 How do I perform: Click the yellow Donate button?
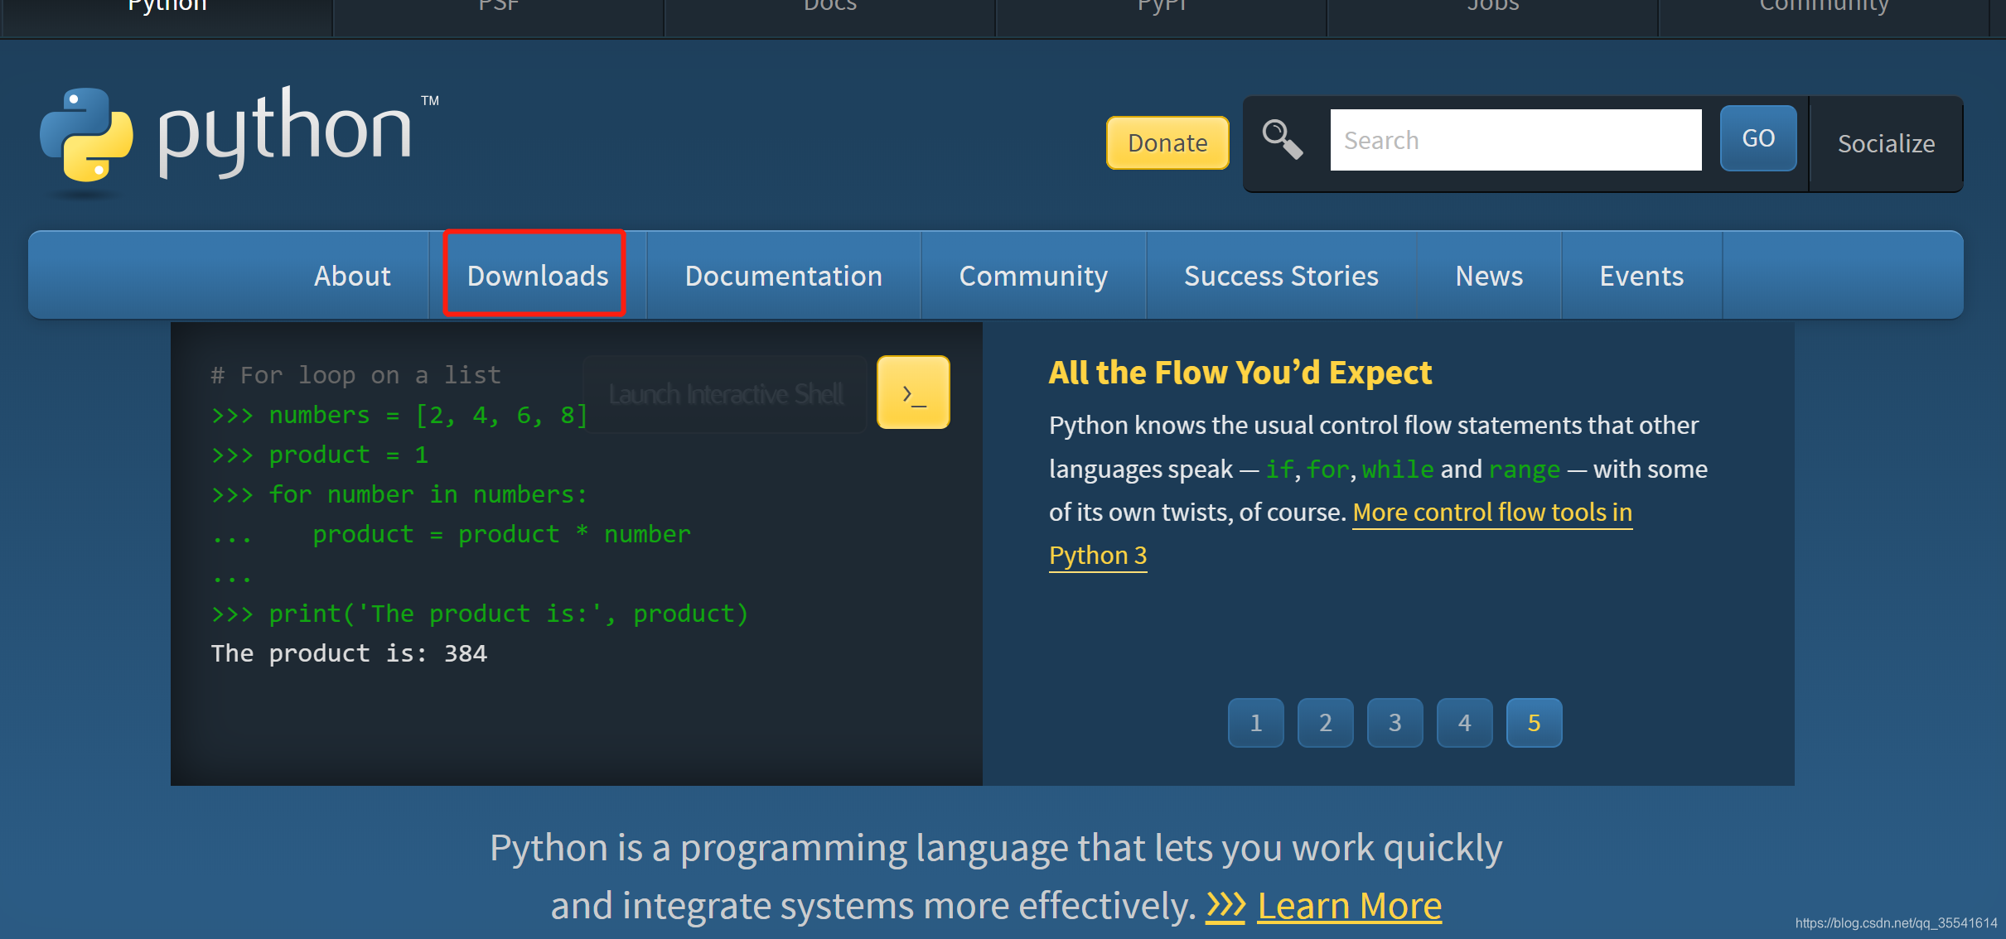(x=1167, y=142)
